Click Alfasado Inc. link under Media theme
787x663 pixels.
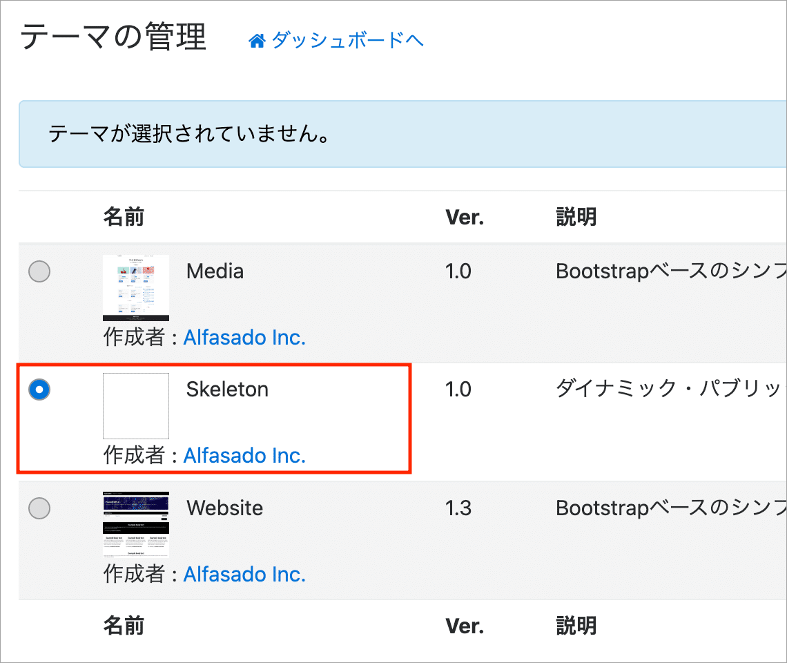tap(244, 337)
